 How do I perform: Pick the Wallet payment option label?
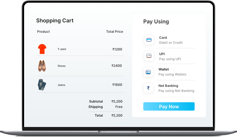pyautogui.click(x=164, y=70)
